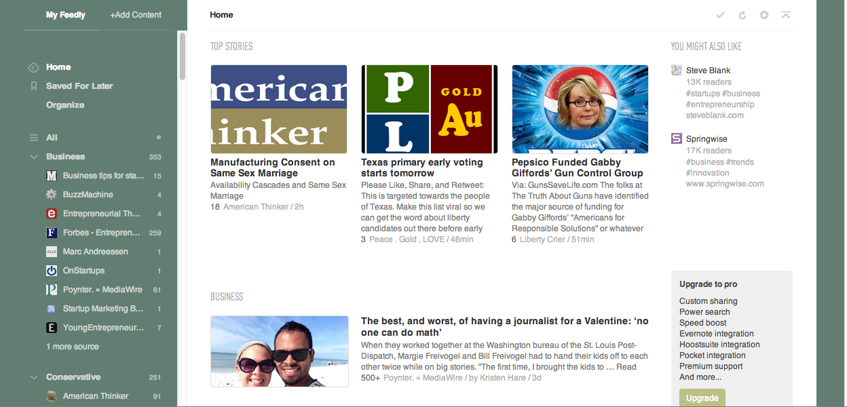Image resolution: width=847 pixels, height=407 pixels.
Task: Refresh the feed with the reload icon
Action: pos(742,15)
